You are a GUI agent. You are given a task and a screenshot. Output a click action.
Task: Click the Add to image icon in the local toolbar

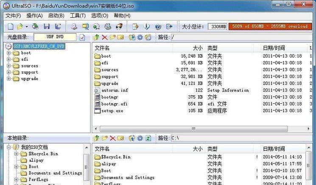pos(132,138)
